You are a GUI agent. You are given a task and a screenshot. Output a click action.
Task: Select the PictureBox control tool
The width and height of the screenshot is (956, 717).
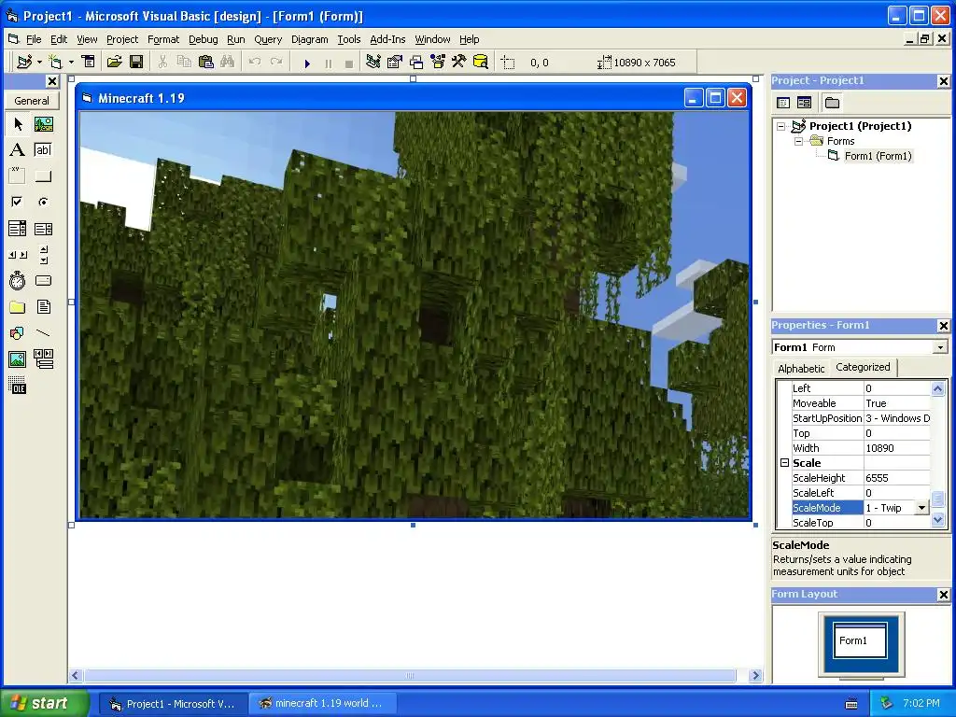tap(43, 124)
